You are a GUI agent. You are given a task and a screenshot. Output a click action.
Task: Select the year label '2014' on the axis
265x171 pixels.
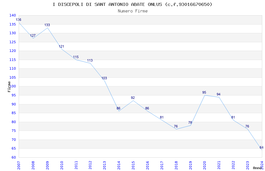[119, 165]
